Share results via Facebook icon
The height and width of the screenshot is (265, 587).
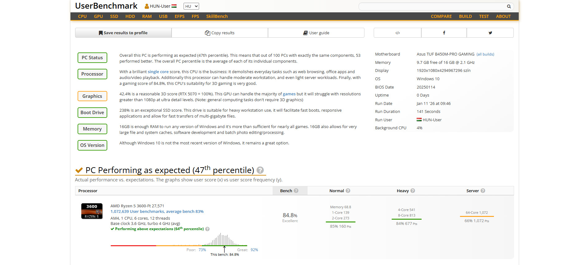(444, 33)
